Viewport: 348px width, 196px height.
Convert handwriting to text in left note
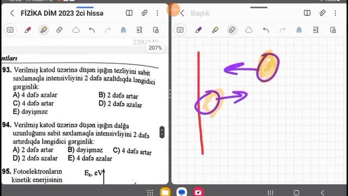tap(123, 30)
